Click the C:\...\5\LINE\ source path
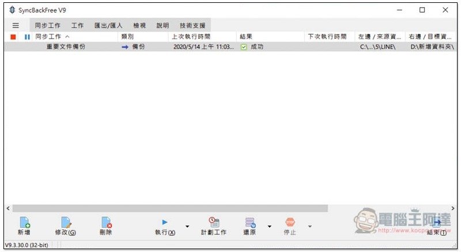The image size is (461, 252). pyautogui.click(x=378, y=47)
